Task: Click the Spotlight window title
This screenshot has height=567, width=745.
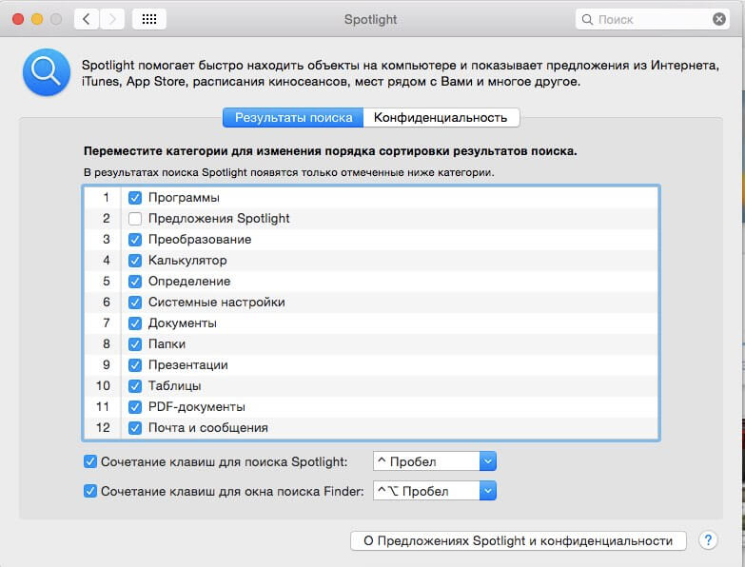Action: point(371,19)
